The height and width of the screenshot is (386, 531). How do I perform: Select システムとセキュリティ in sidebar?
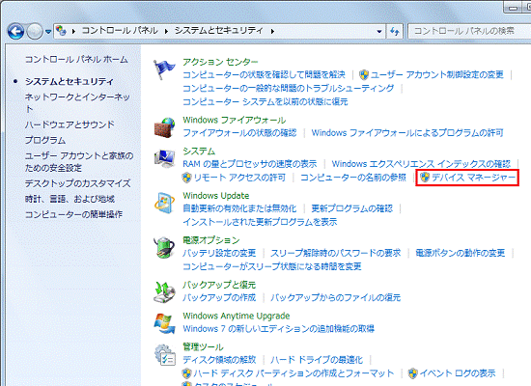click(70, 82)
